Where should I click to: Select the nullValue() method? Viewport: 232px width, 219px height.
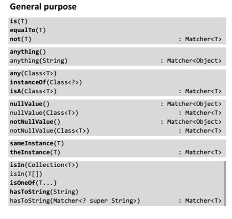point(30,104)
